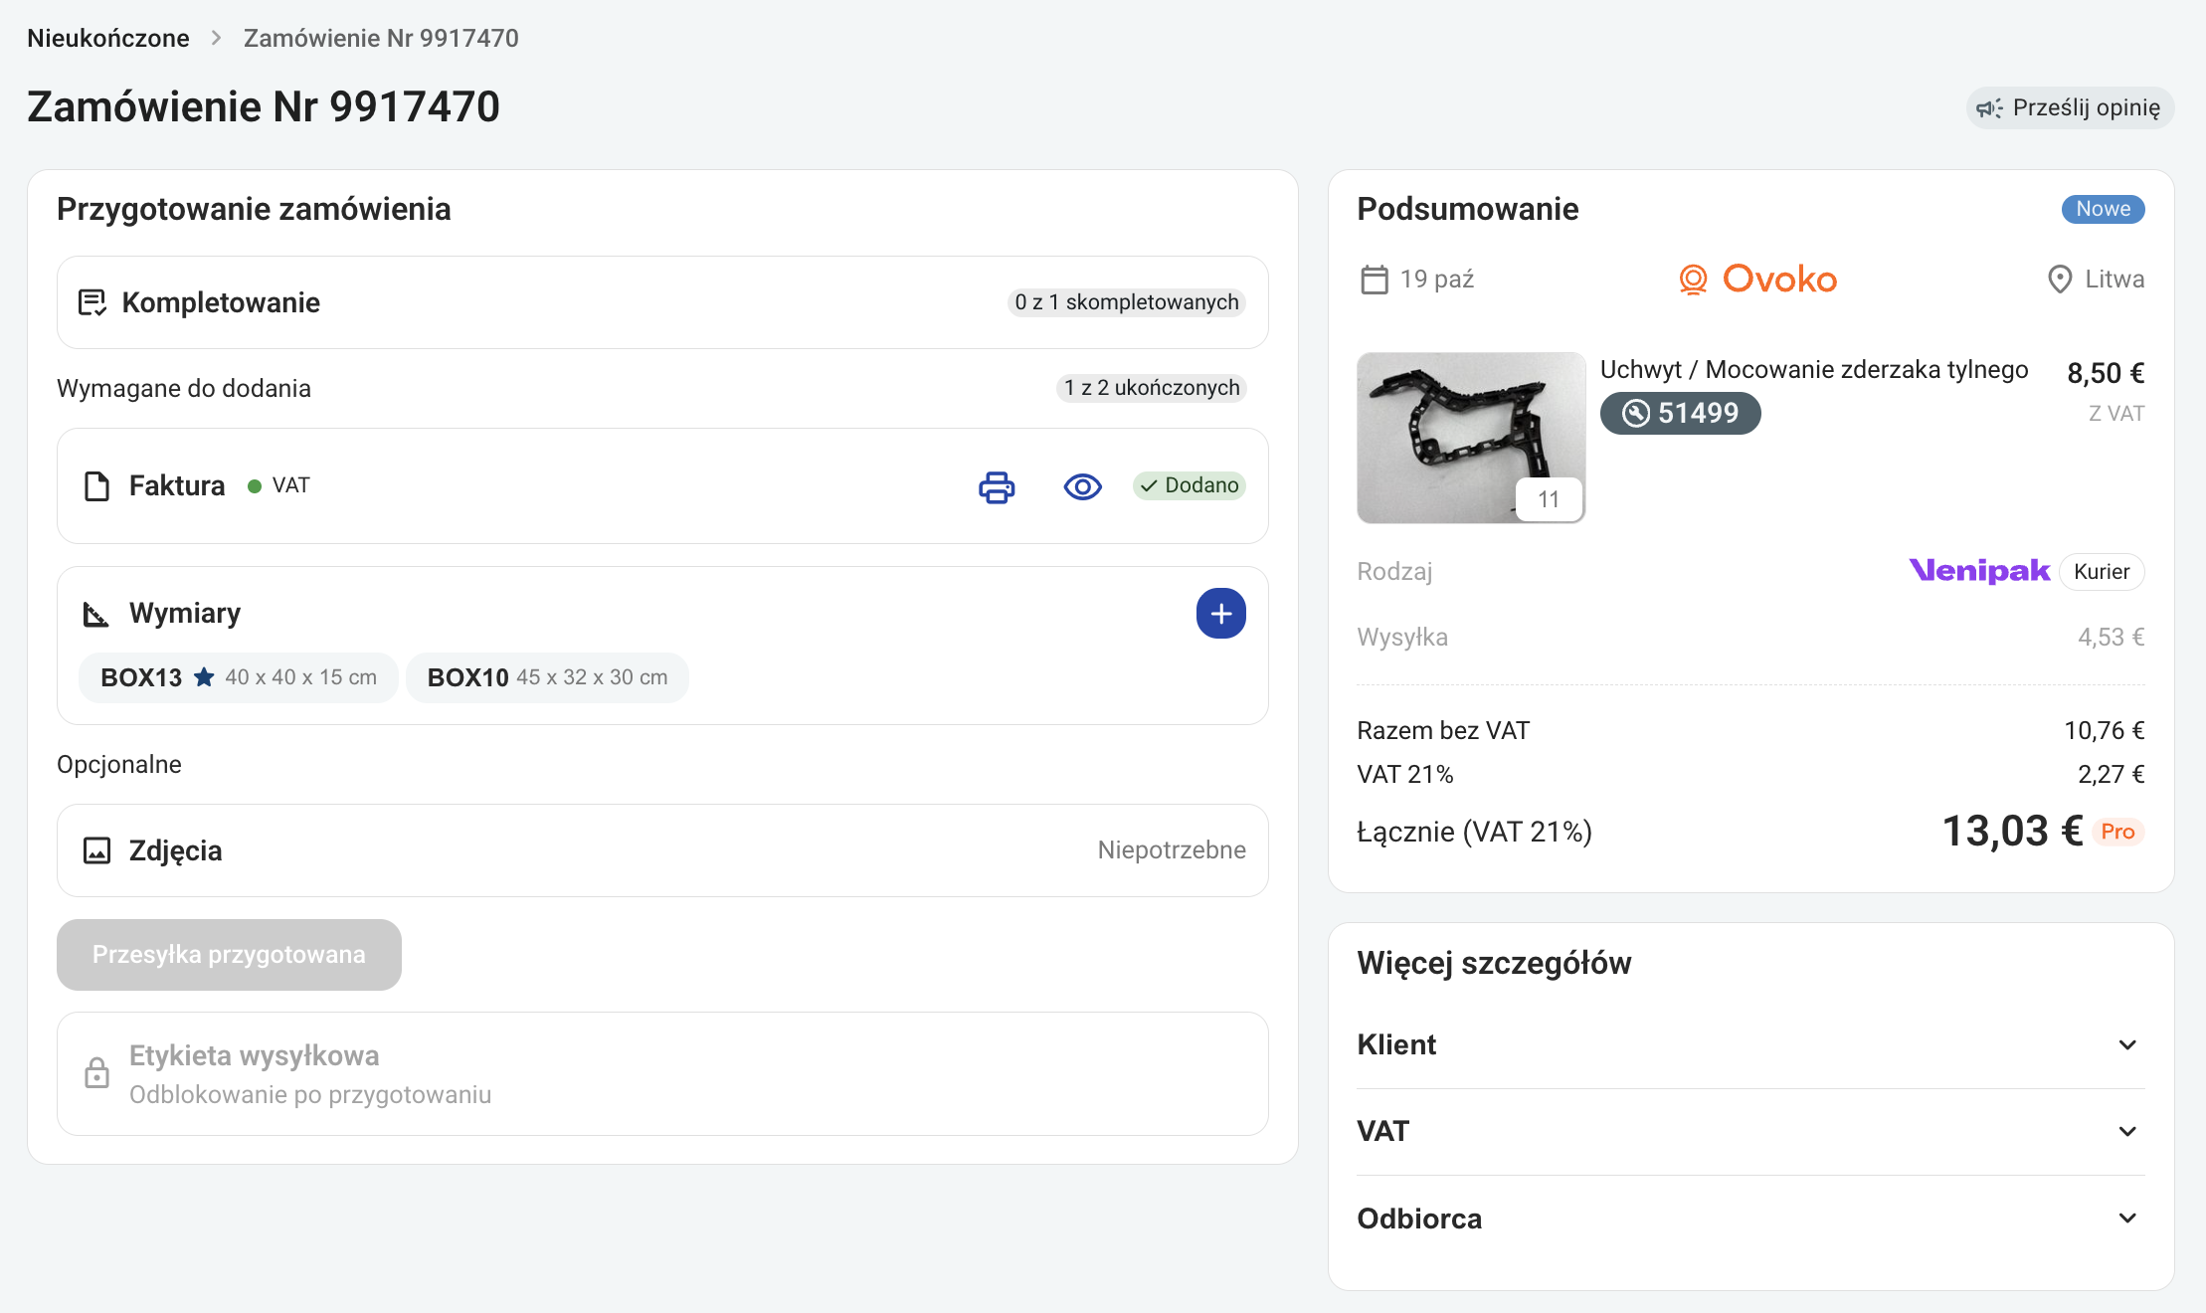Add dimensions with the blue plus button
The image size is (2206, 1313).
click(x=1220, y=614)
